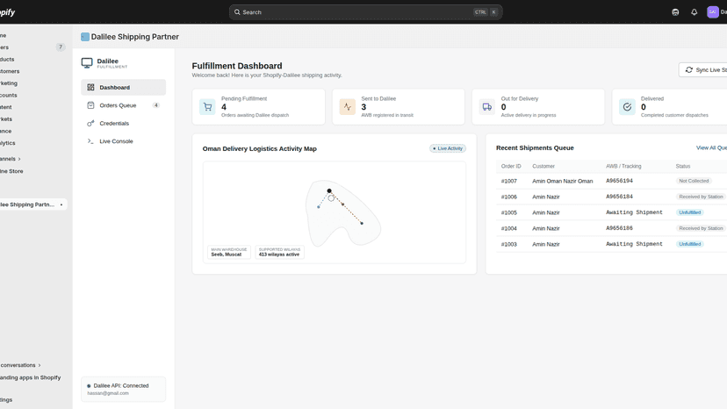
Task: Click the orders count badge 7
Action: [x=61, y=47]
